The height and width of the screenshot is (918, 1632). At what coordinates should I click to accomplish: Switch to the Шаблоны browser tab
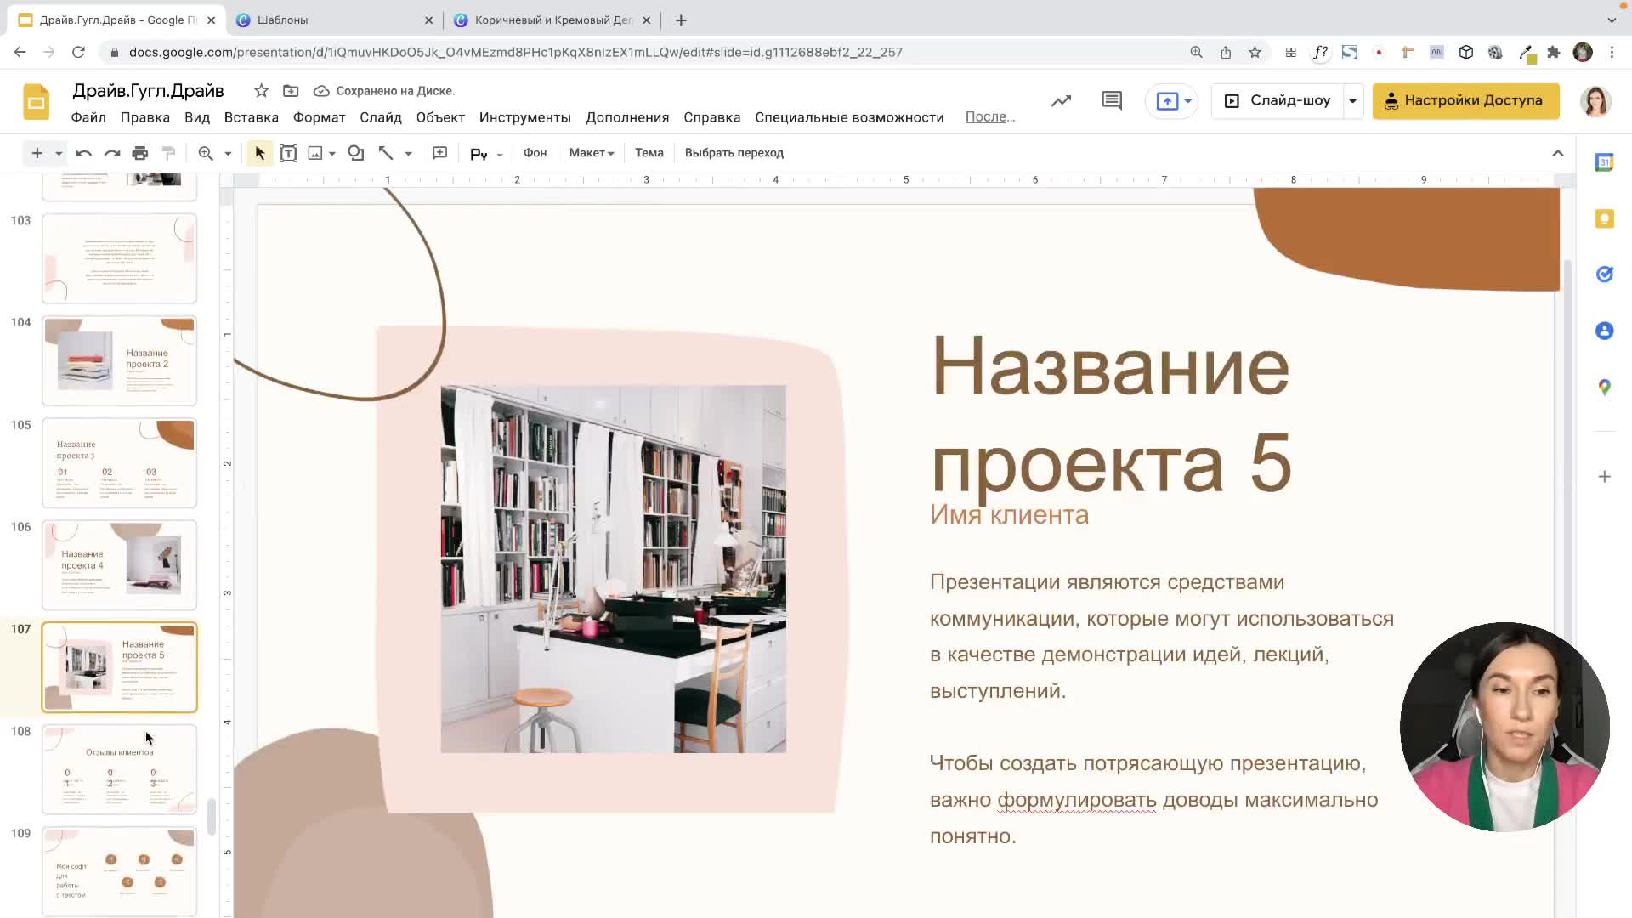pyautogui.click(x=335, y=20)
